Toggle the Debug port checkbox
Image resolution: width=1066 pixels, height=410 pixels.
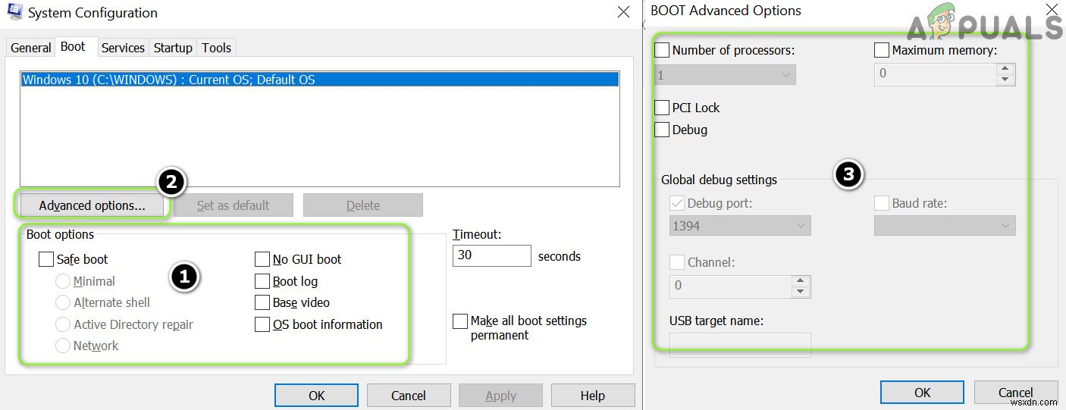pyautogui.click(x=677, y=203)
